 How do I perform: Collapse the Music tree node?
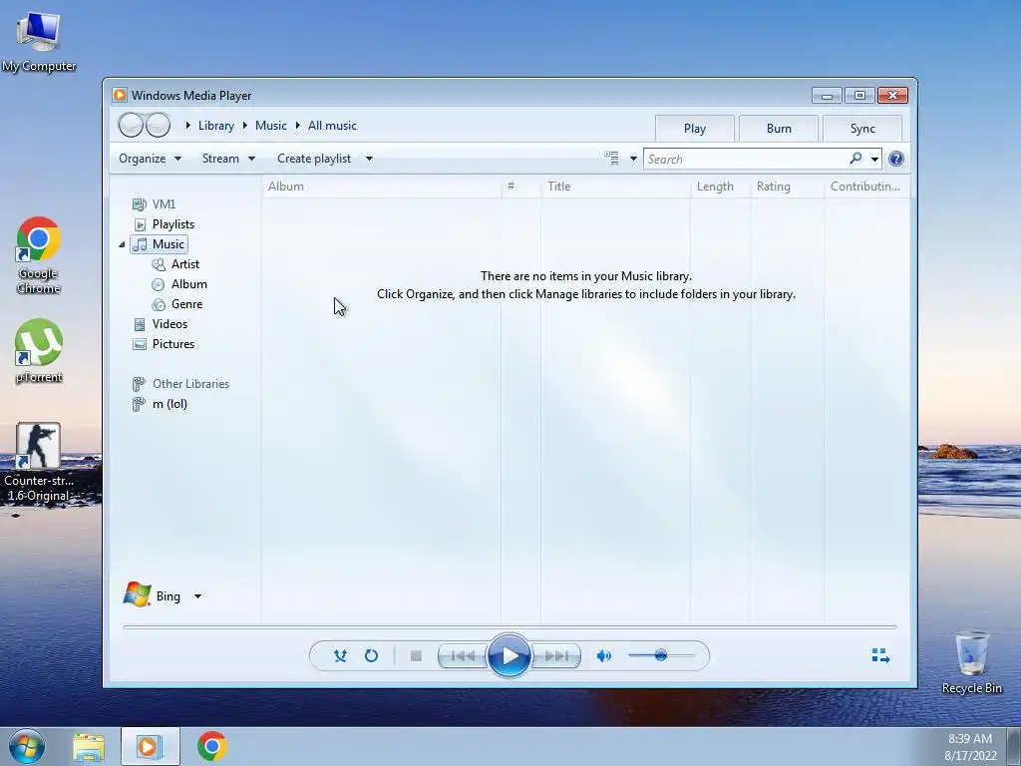(122, 245)
